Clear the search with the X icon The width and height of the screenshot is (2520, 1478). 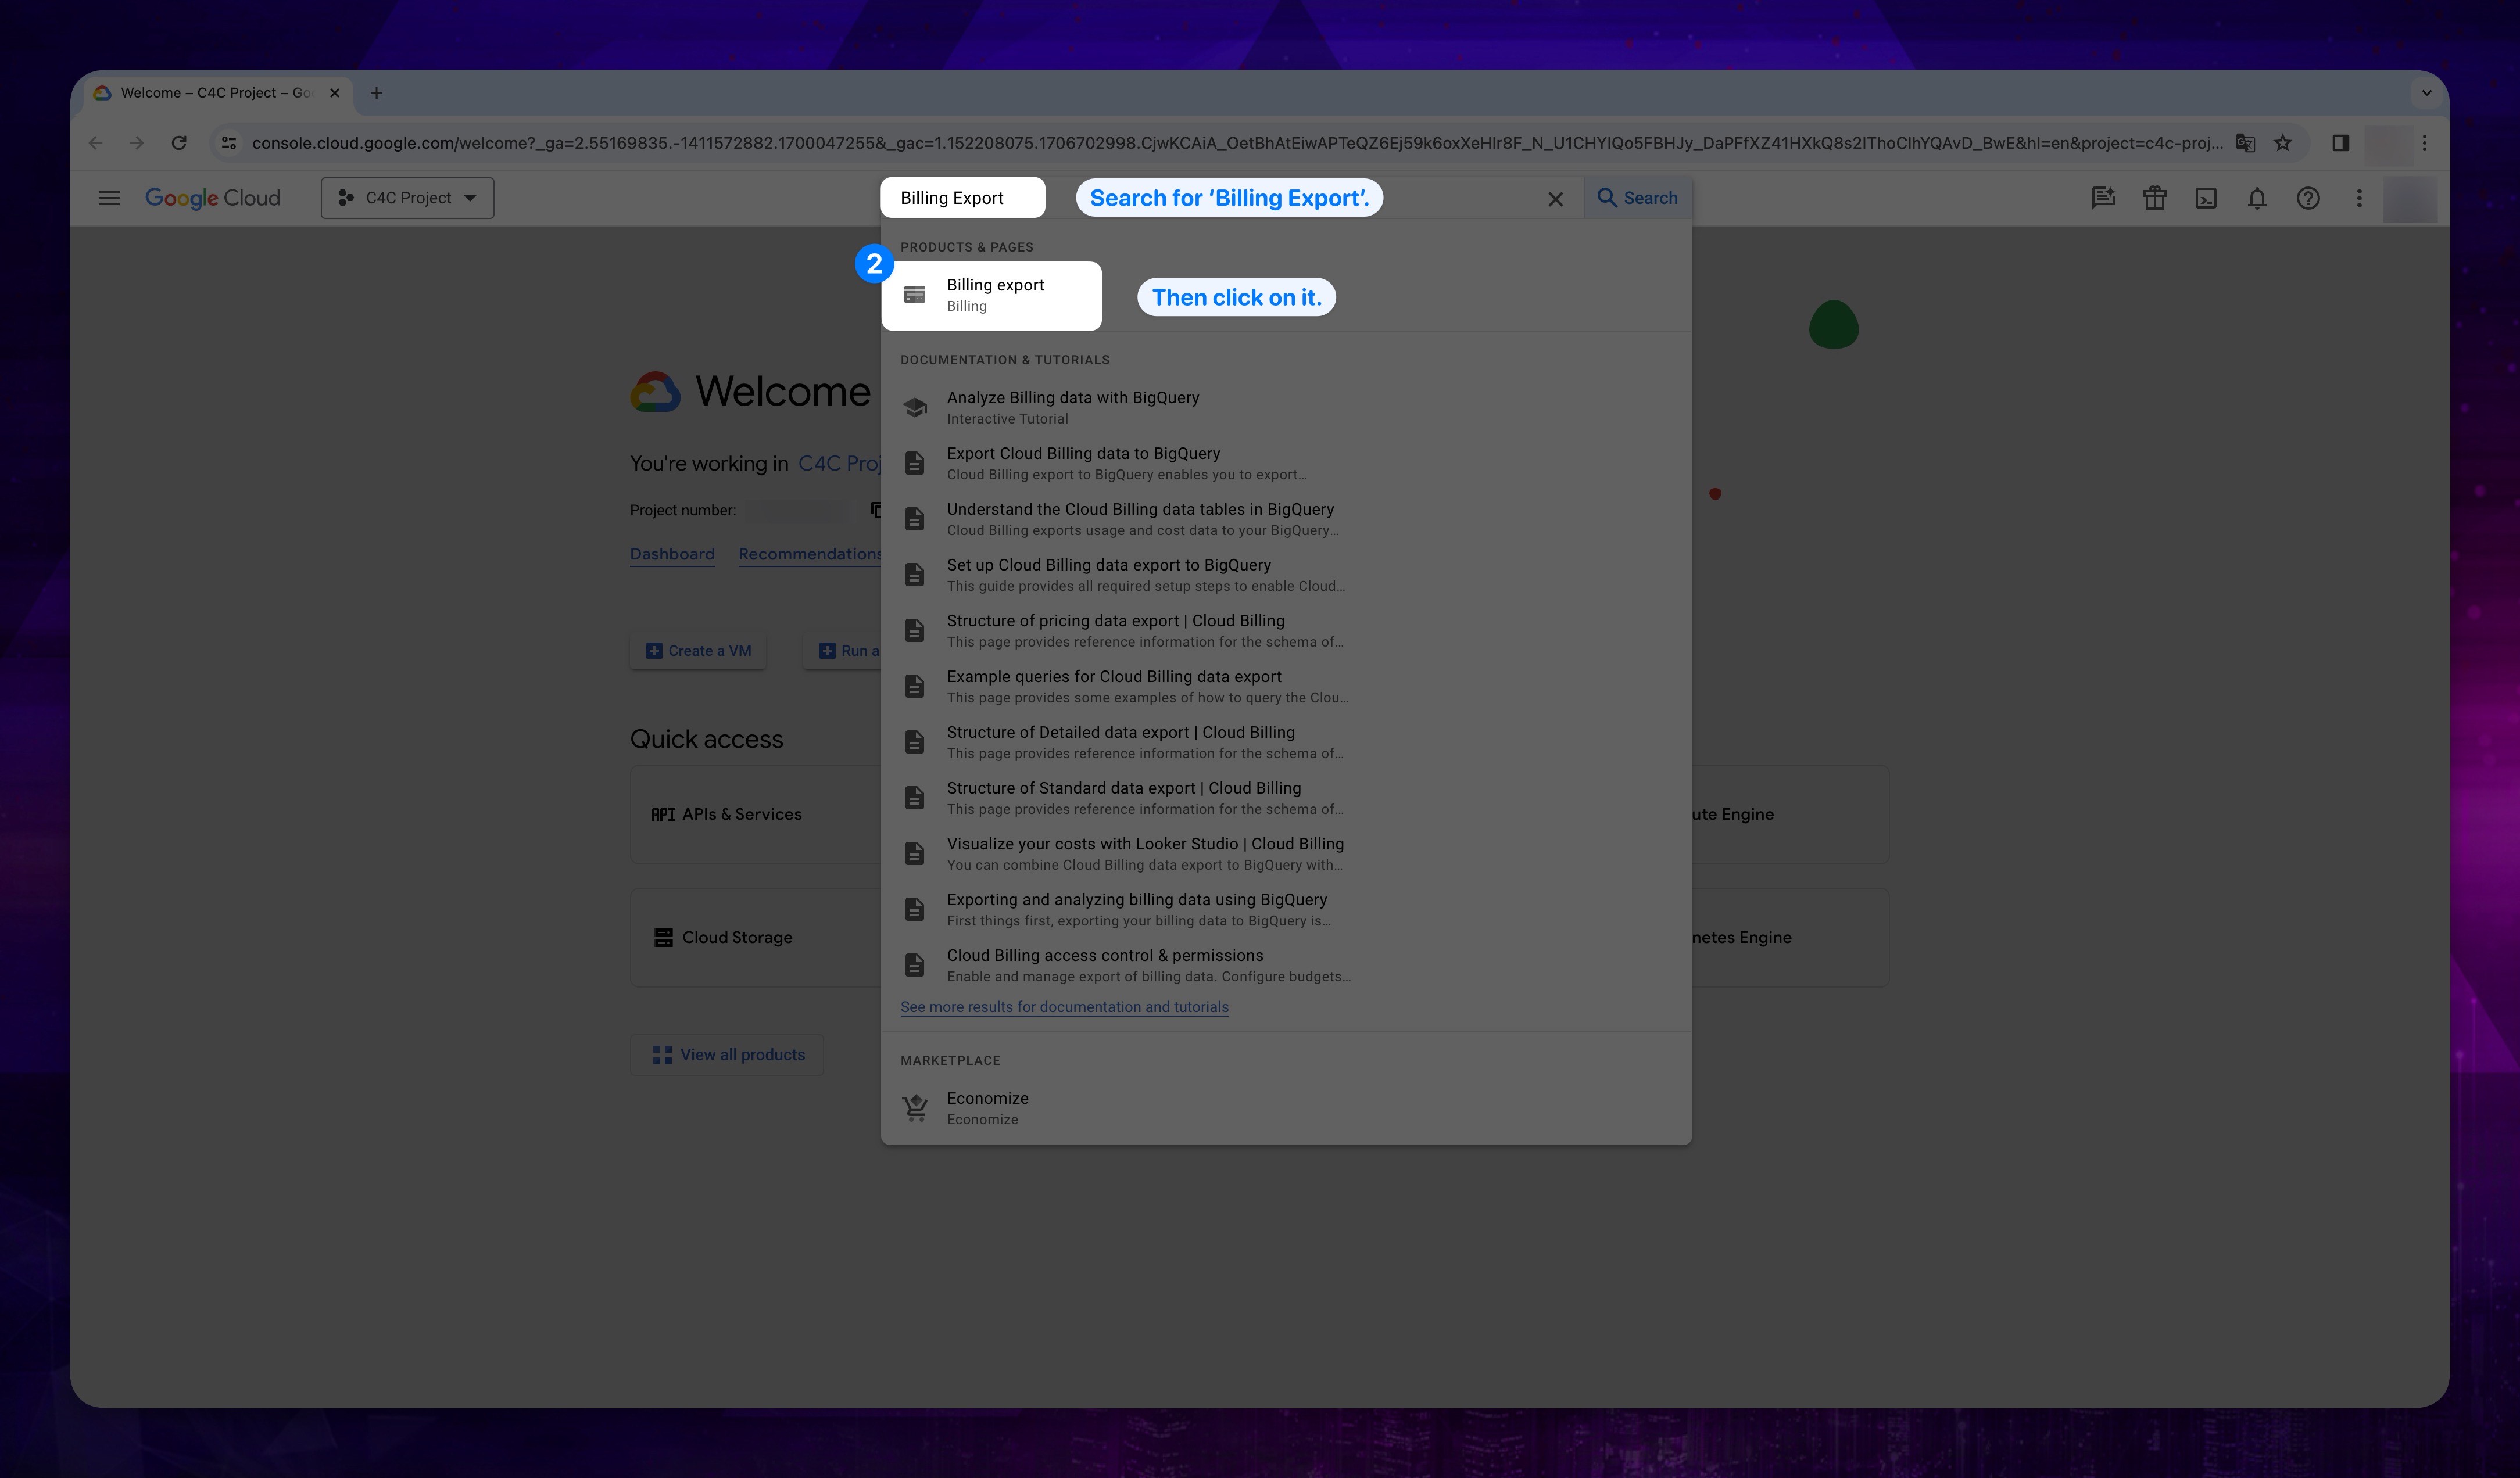pos(1555,199)
